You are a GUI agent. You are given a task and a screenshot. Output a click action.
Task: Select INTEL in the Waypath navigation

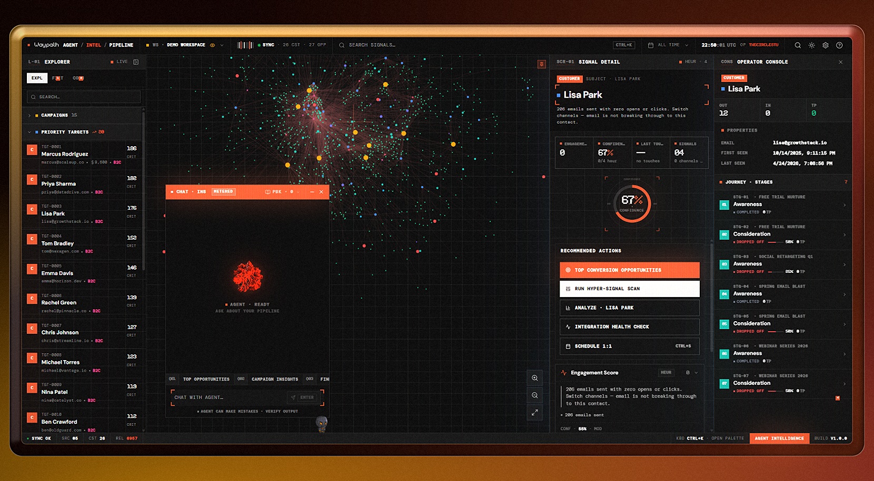click(93, 45)
